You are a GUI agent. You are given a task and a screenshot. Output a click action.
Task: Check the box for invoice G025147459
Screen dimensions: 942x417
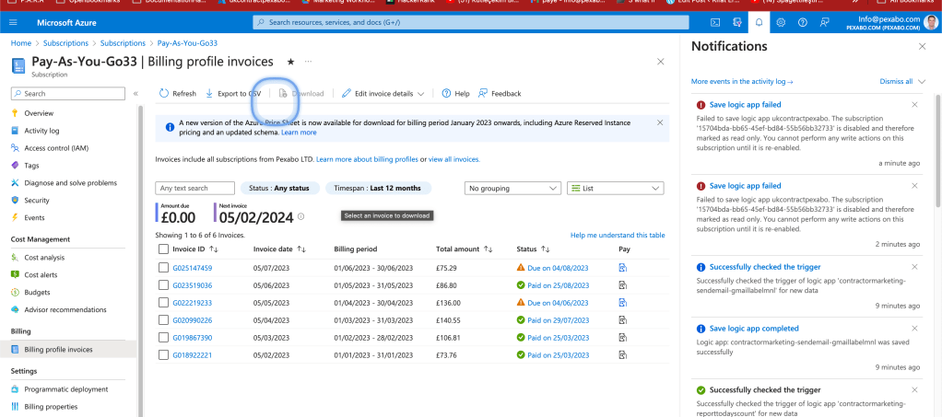pyautogui.click(x=163, y=268)
